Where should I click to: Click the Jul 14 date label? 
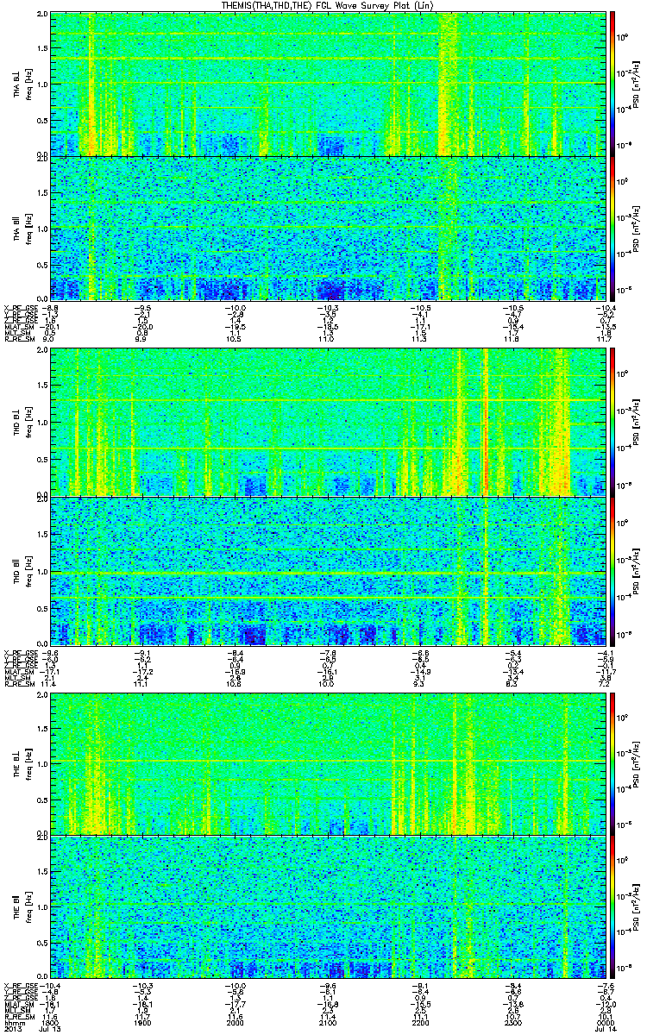click(604, 1029)
